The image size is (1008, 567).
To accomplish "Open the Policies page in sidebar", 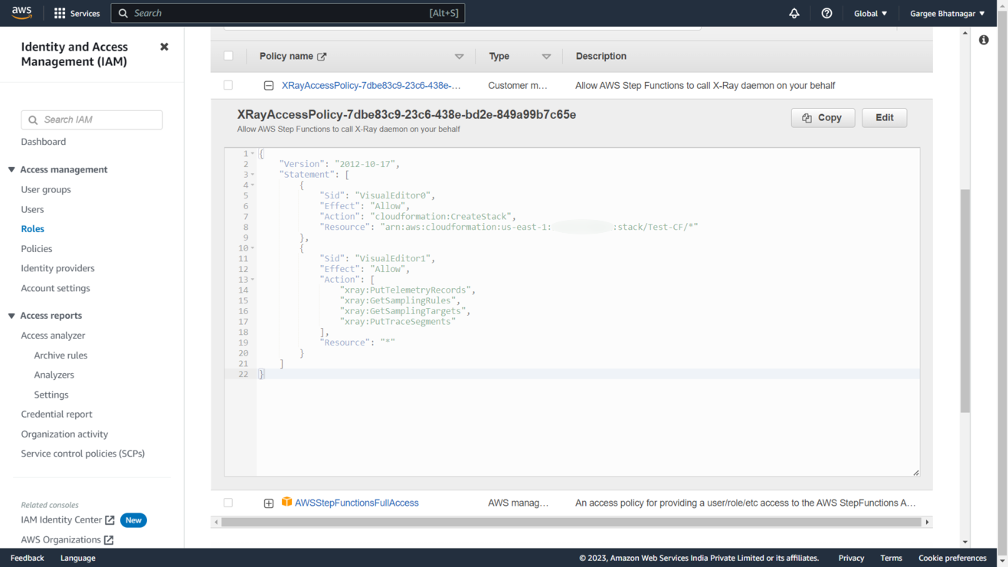I will 37,248.
